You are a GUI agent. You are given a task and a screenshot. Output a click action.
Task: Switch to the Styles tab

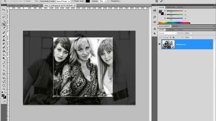pos(180,7)
